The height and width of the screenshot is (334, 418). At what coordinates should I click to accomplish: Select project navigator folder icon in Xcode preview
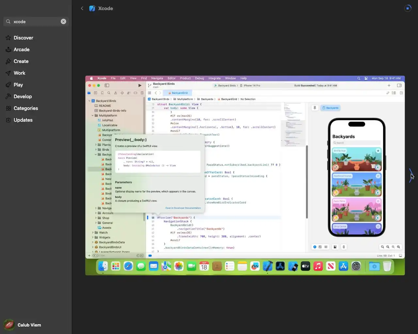point(89,93)
